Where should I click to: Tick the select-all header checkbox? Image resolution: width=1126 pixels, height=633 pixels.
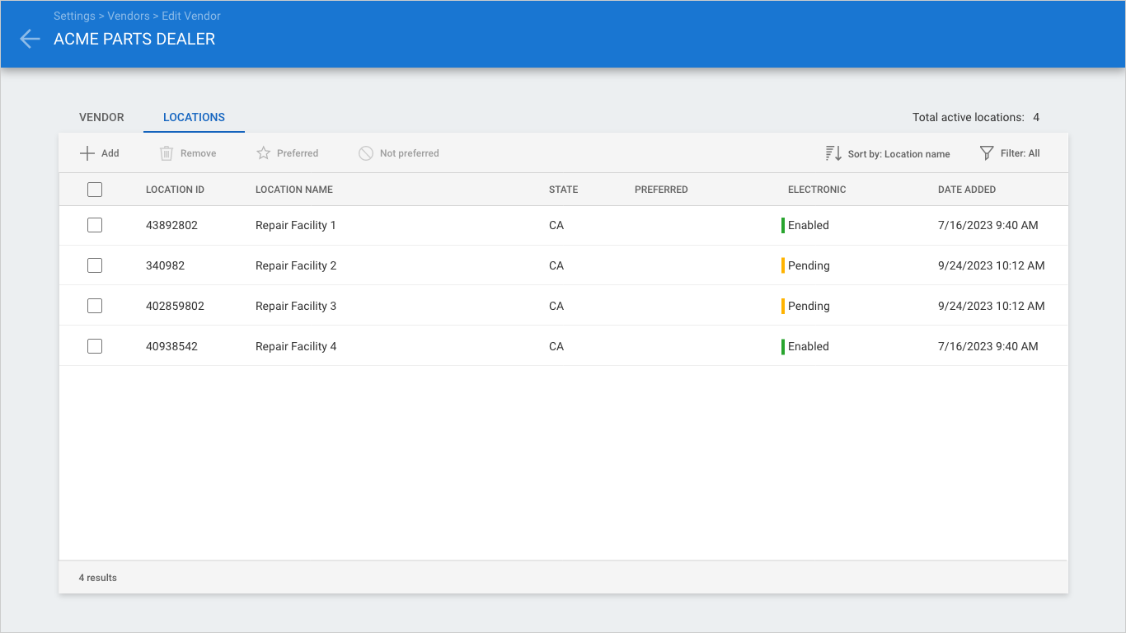click(x=95, y=190)
